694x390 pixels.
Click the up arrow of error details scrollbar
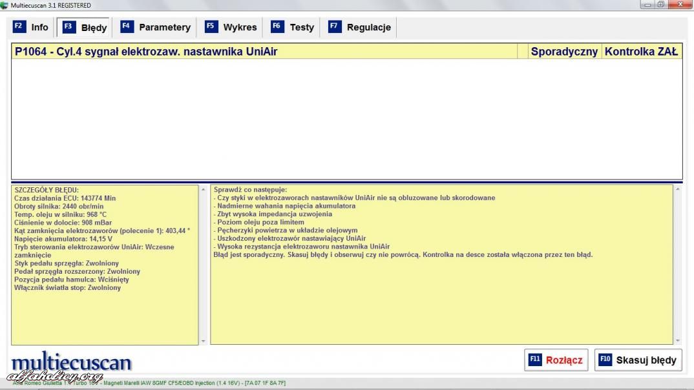(x=203, y=189)
